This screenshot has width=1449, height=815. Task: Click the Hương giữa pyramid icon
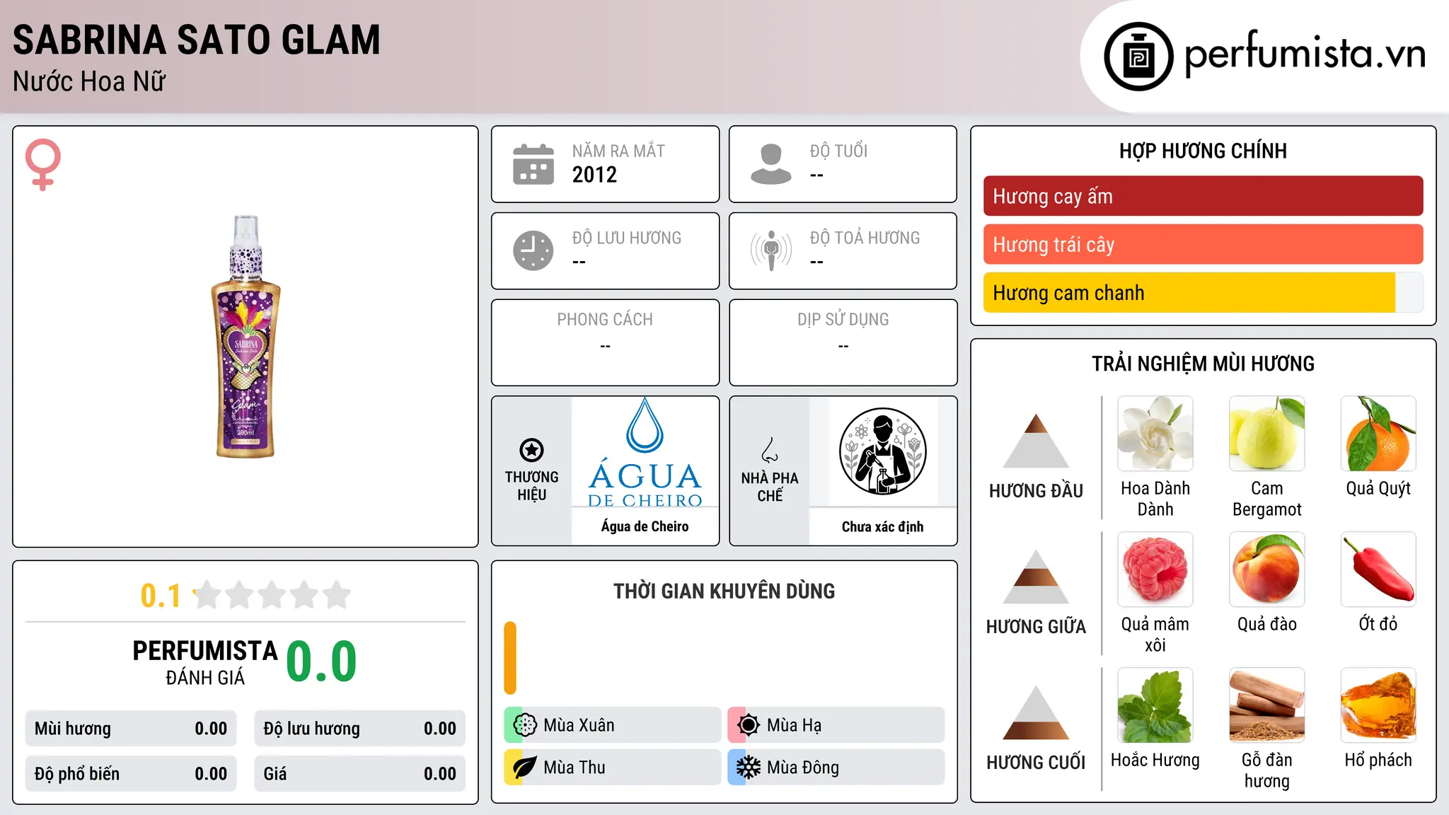[1036, 577]
